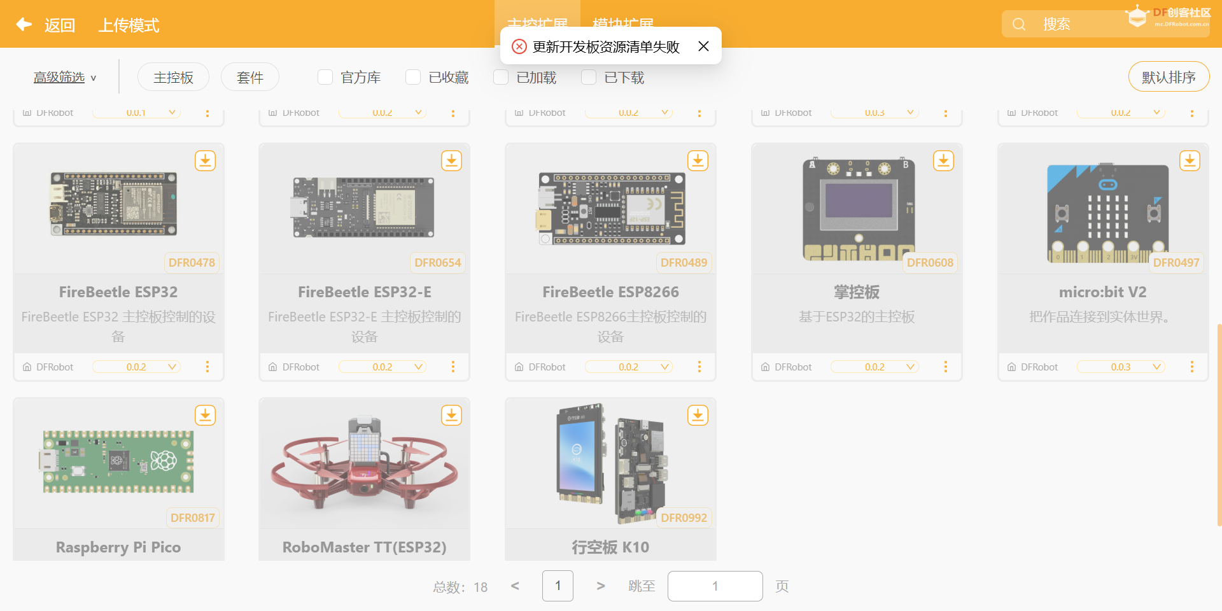Screen dimensions: 1222x611
Task: Filter by 套件 category
Action: [250, 77]
